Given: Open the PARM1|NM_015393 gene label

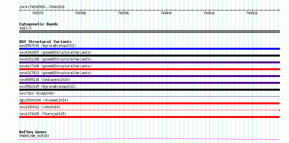Looking at the screenshot, I should [34, 136].
